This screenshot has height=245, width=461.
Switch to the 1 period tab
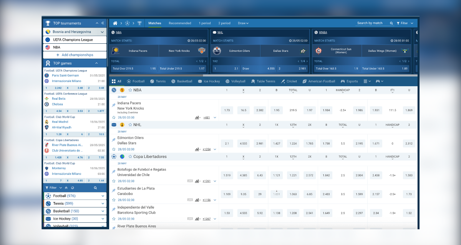tap(205, 23)
